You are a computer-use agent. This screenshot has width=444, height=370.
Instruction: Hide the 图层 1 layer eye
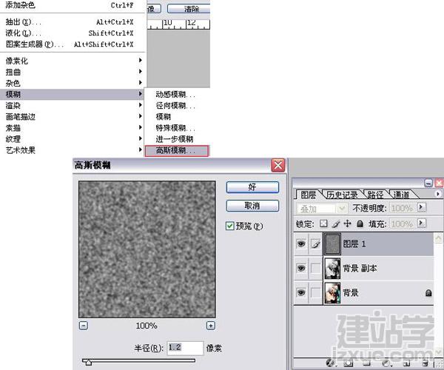click(301, 243)
